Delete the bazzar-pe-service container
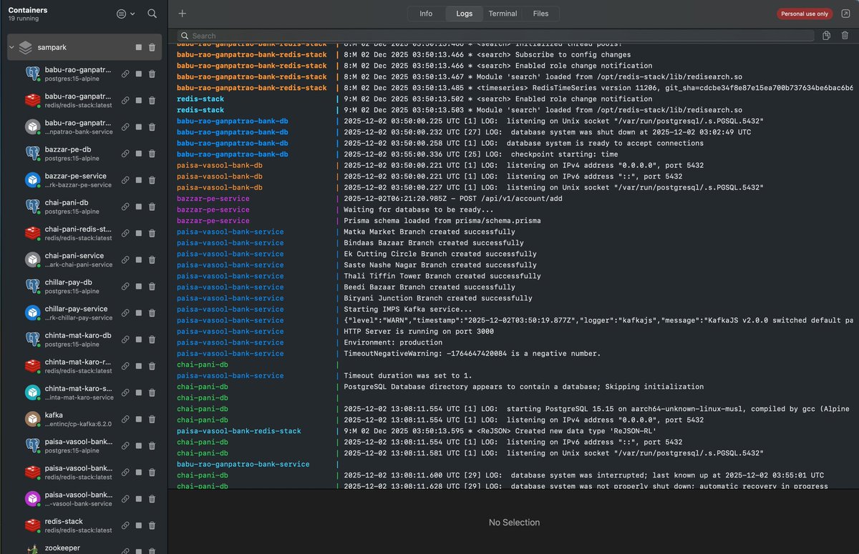Viewport: 859px width, 554px height. pyautogui.click(x=152, y=180)
